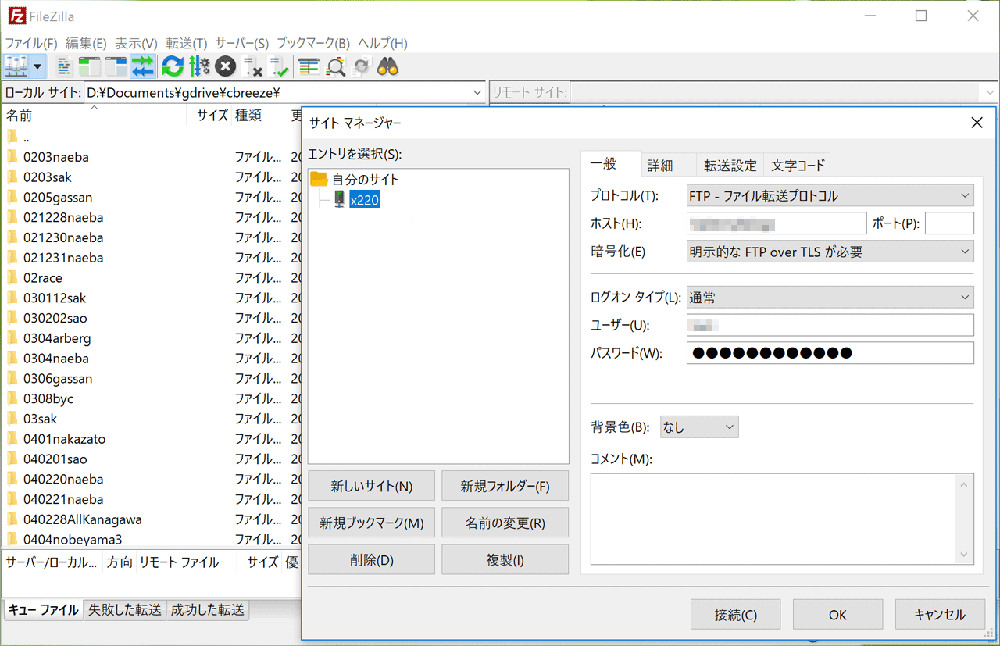
Task: Click the process queue toolbar icon
Action: pos(199,67)
